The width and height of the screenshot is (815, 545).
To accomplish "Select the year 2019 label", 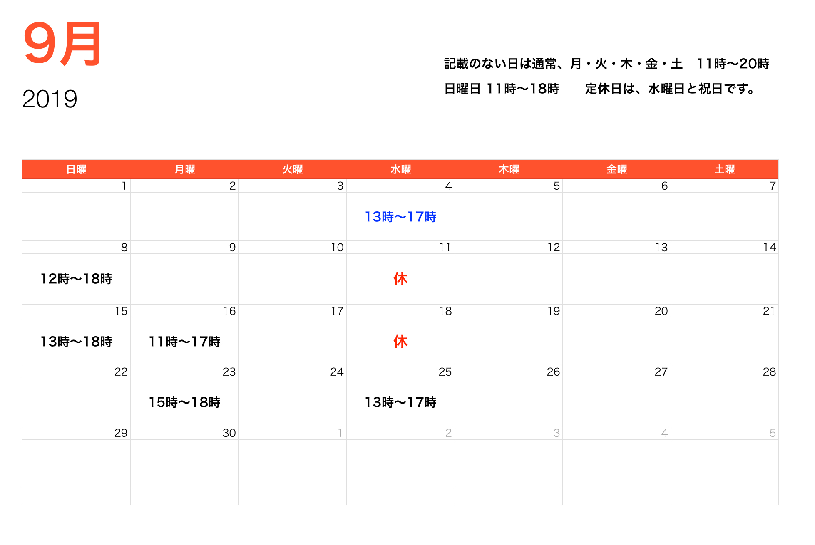I will pyautogui.click(x=50, y=99).
